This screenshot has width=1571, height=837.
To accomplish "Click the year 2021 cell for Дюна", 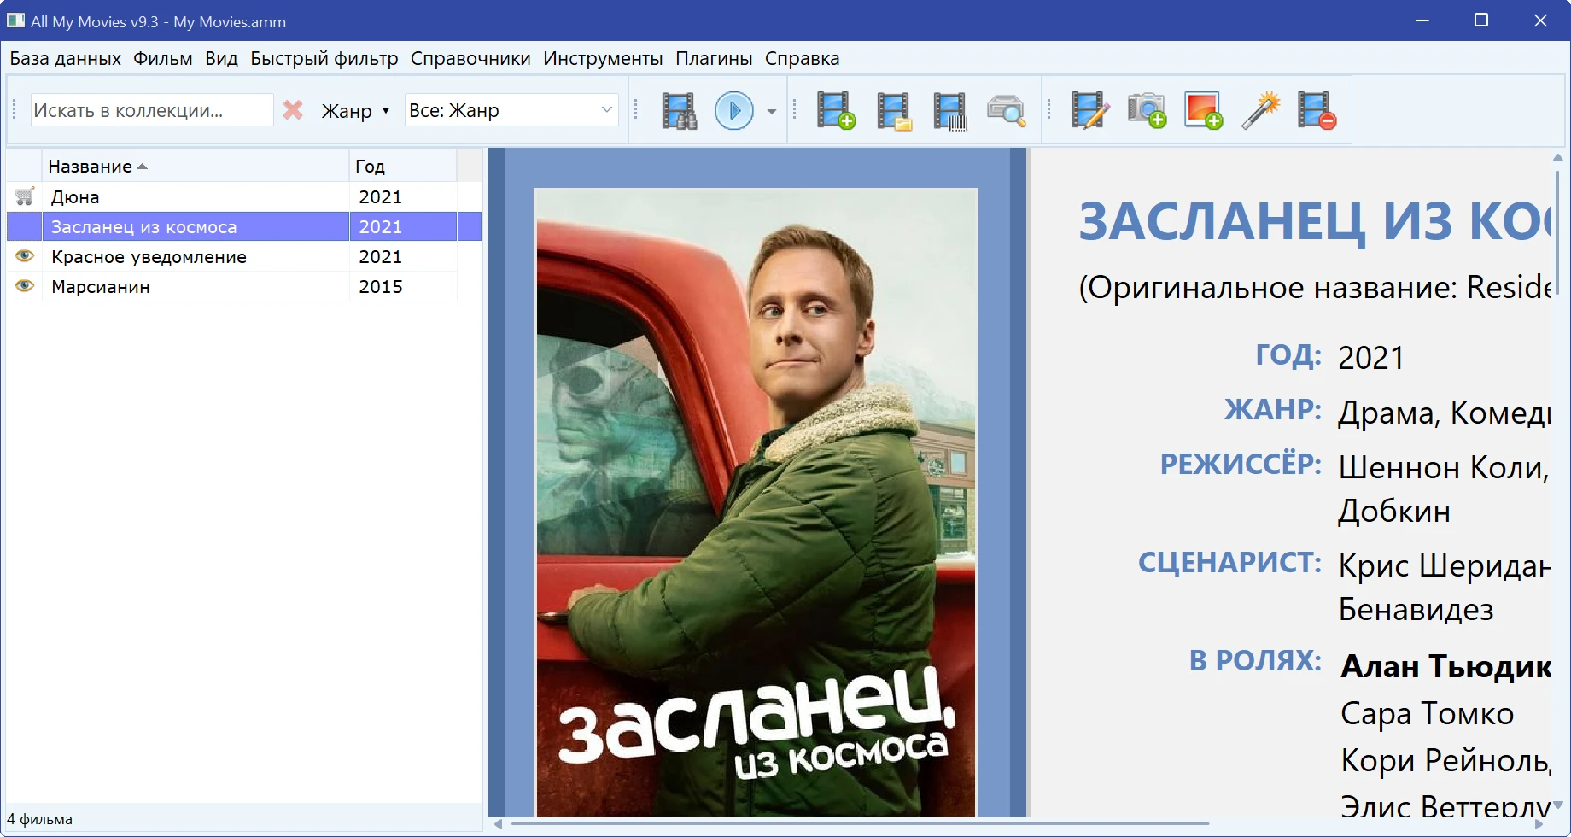I will (x=403, y=197).
